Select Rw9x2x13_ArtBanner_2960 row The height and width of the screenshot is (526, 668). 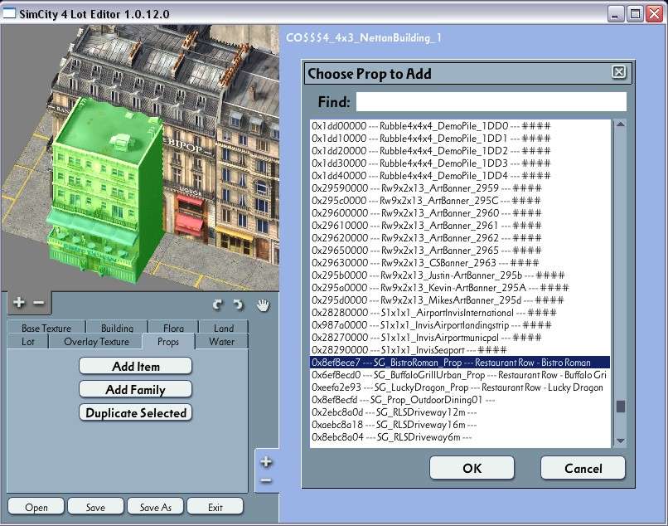coord(460,213)
